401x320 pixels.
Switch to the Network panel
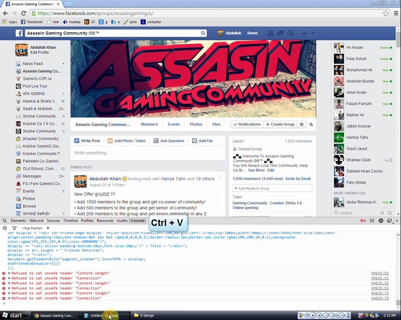tap(36, 220)
